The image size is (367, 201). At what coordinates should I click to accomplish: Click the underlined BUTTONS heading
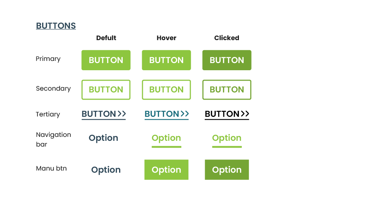(56, 26)
